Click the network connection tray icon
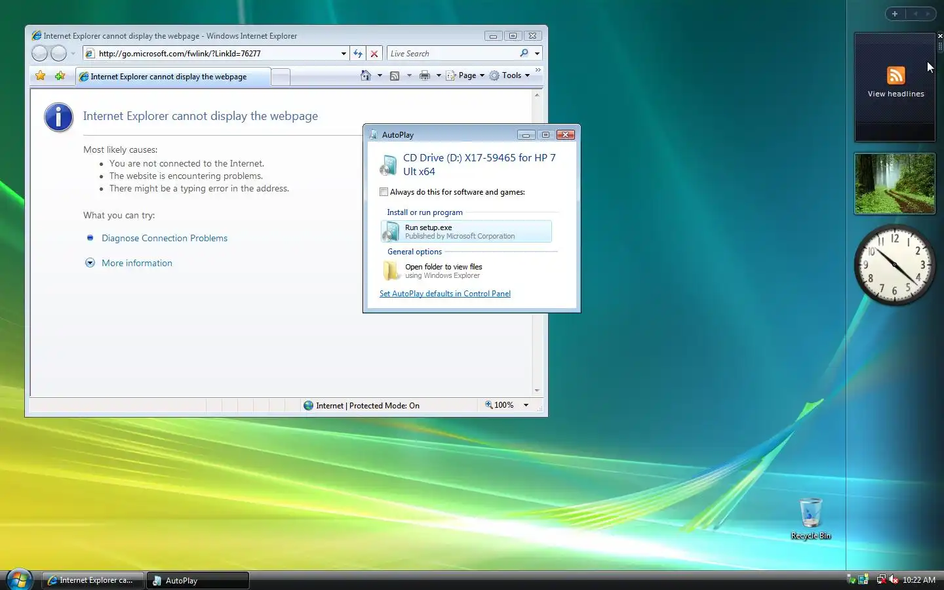 coord(881,580)
